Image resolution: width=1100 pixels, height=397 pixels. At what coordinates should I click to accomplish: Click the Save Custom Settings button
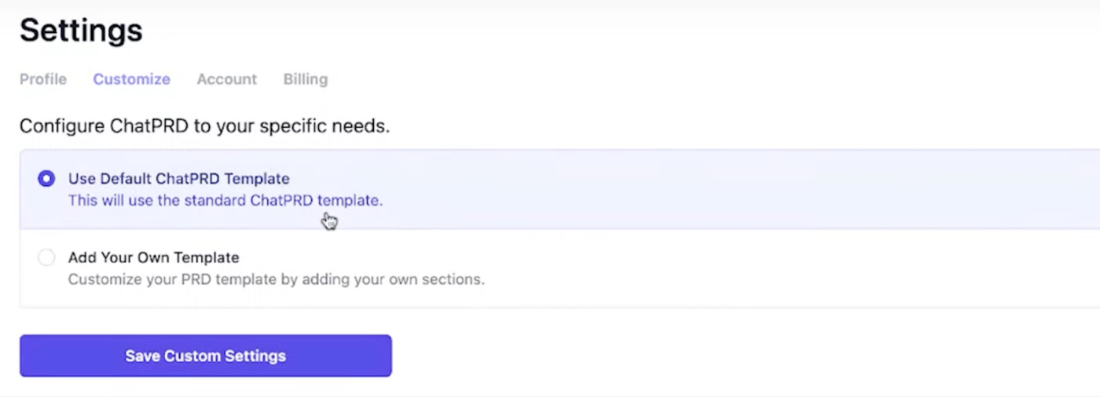[205, 356]
